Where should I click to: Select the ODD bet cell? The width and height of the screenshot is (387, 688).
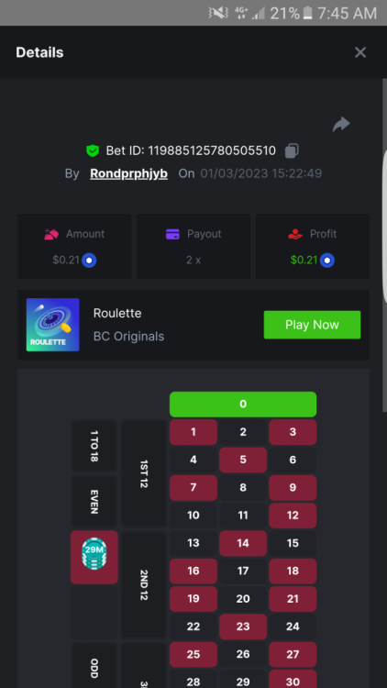point(94,666)
